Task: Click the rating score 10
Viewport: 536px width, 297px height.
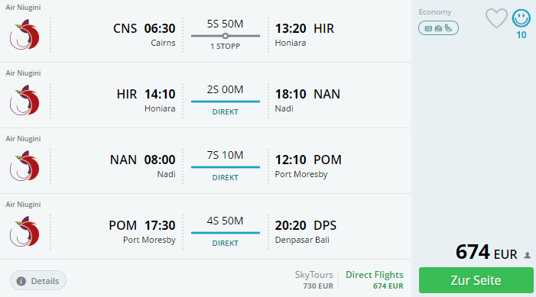Action: pos(521,35)
